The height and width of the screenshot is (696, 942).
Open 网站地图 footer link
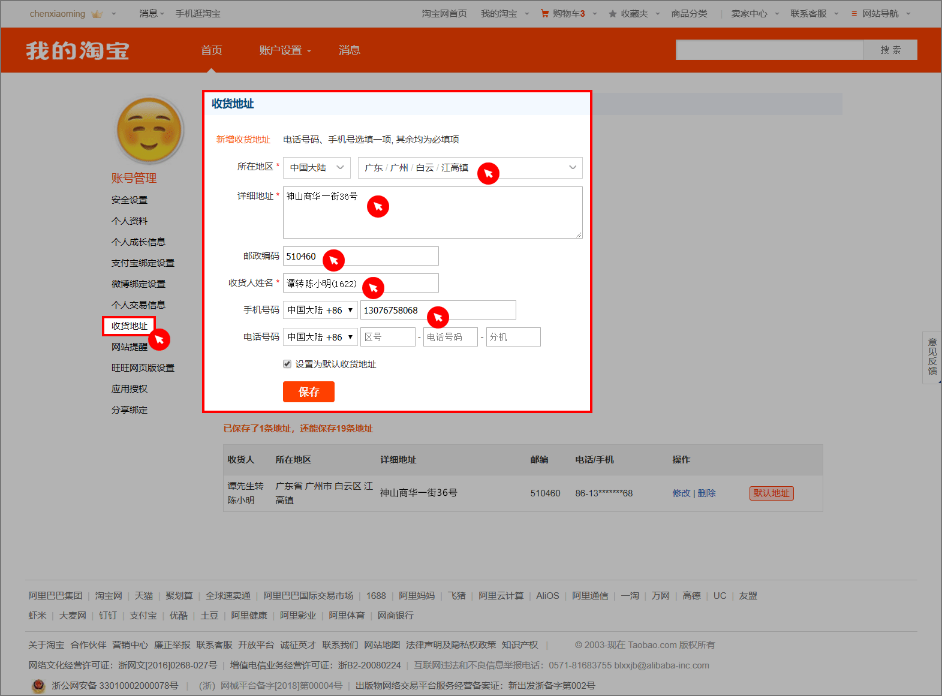point(382,645)
